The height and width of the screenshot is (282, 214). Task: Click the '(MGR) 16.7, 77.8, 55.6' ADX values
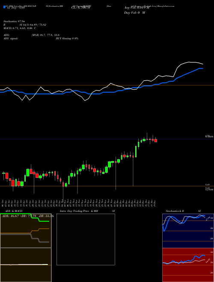45,35
